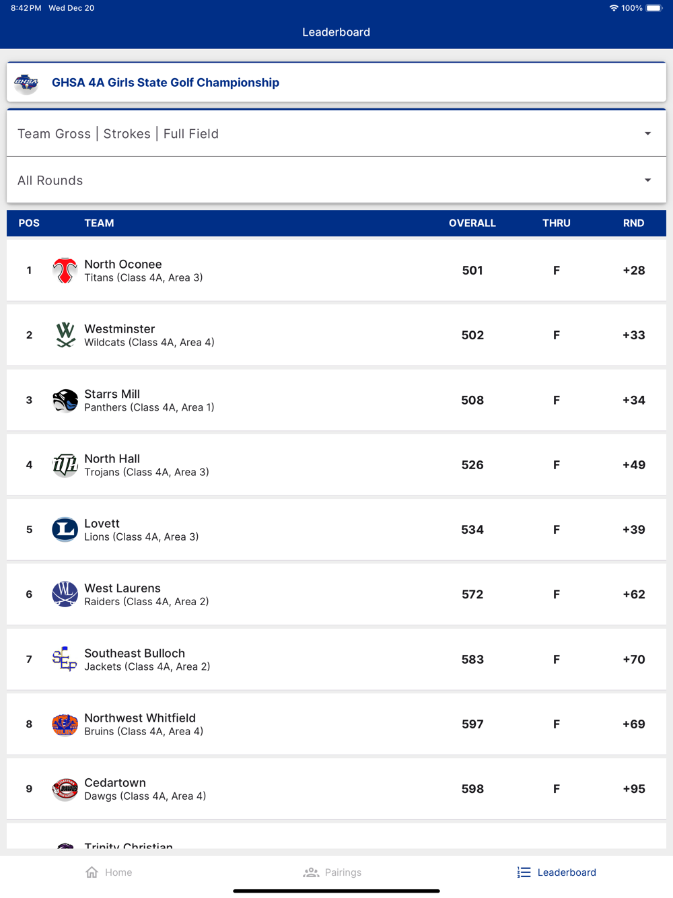Switch to the Home tab
Viewport: 673px width, 898px height.
pyautogui.click(x=109, y=872)
